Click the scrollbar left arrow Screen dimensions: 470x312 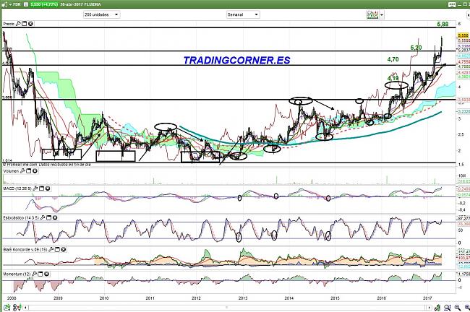(x=26, y=308)
